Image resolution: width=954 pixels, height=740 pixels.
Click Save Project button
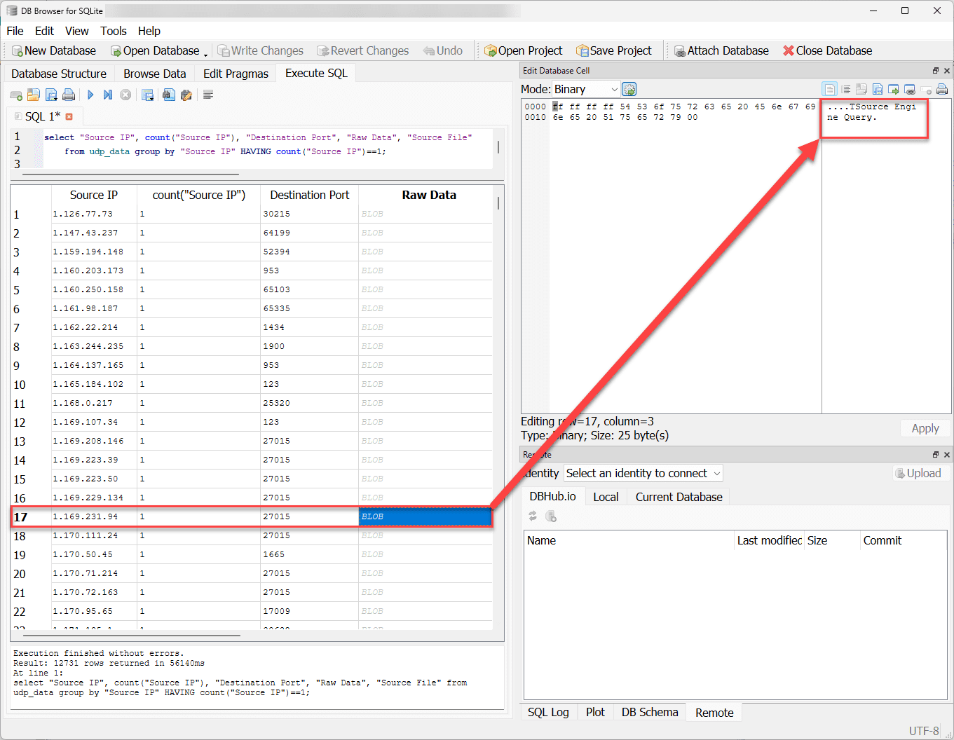614,50
